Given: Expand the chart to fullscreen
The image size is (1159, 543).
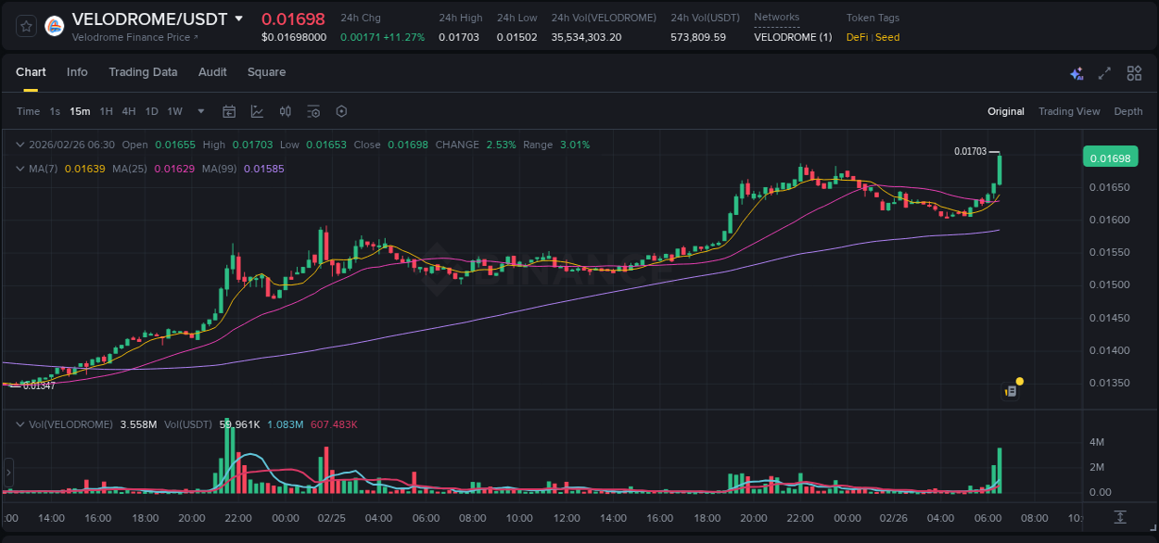Looking at the screenshot, I should pyautogui.click(x=1103, y=73).
